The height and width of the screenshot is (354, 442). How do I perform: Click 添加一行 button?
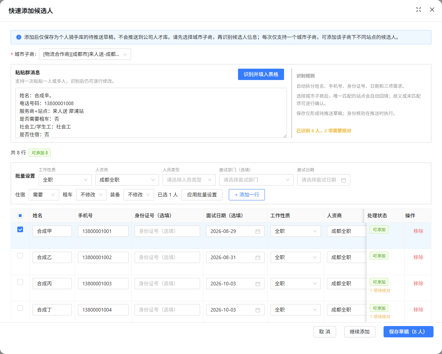pyautogui.click(x=247, y=195)
